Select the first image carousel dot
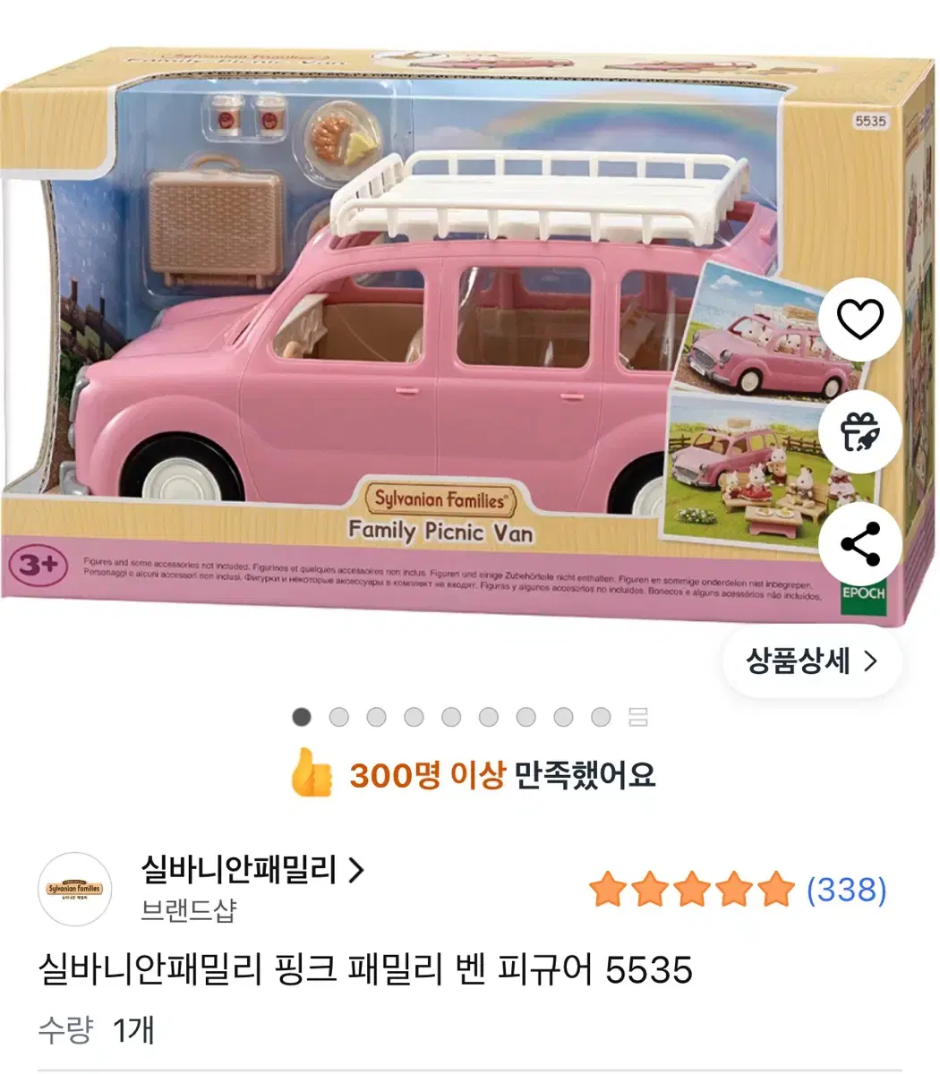The height and width of the screenshot is (1074, 940). coord(302,717)
